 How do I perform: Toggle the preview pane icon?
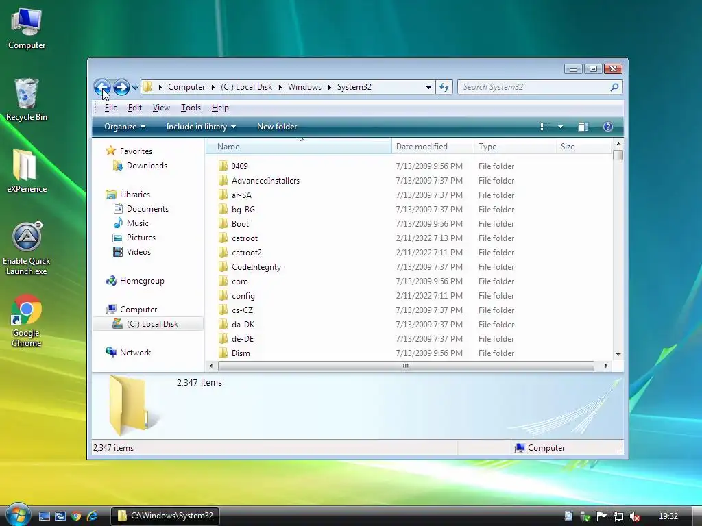583,127
